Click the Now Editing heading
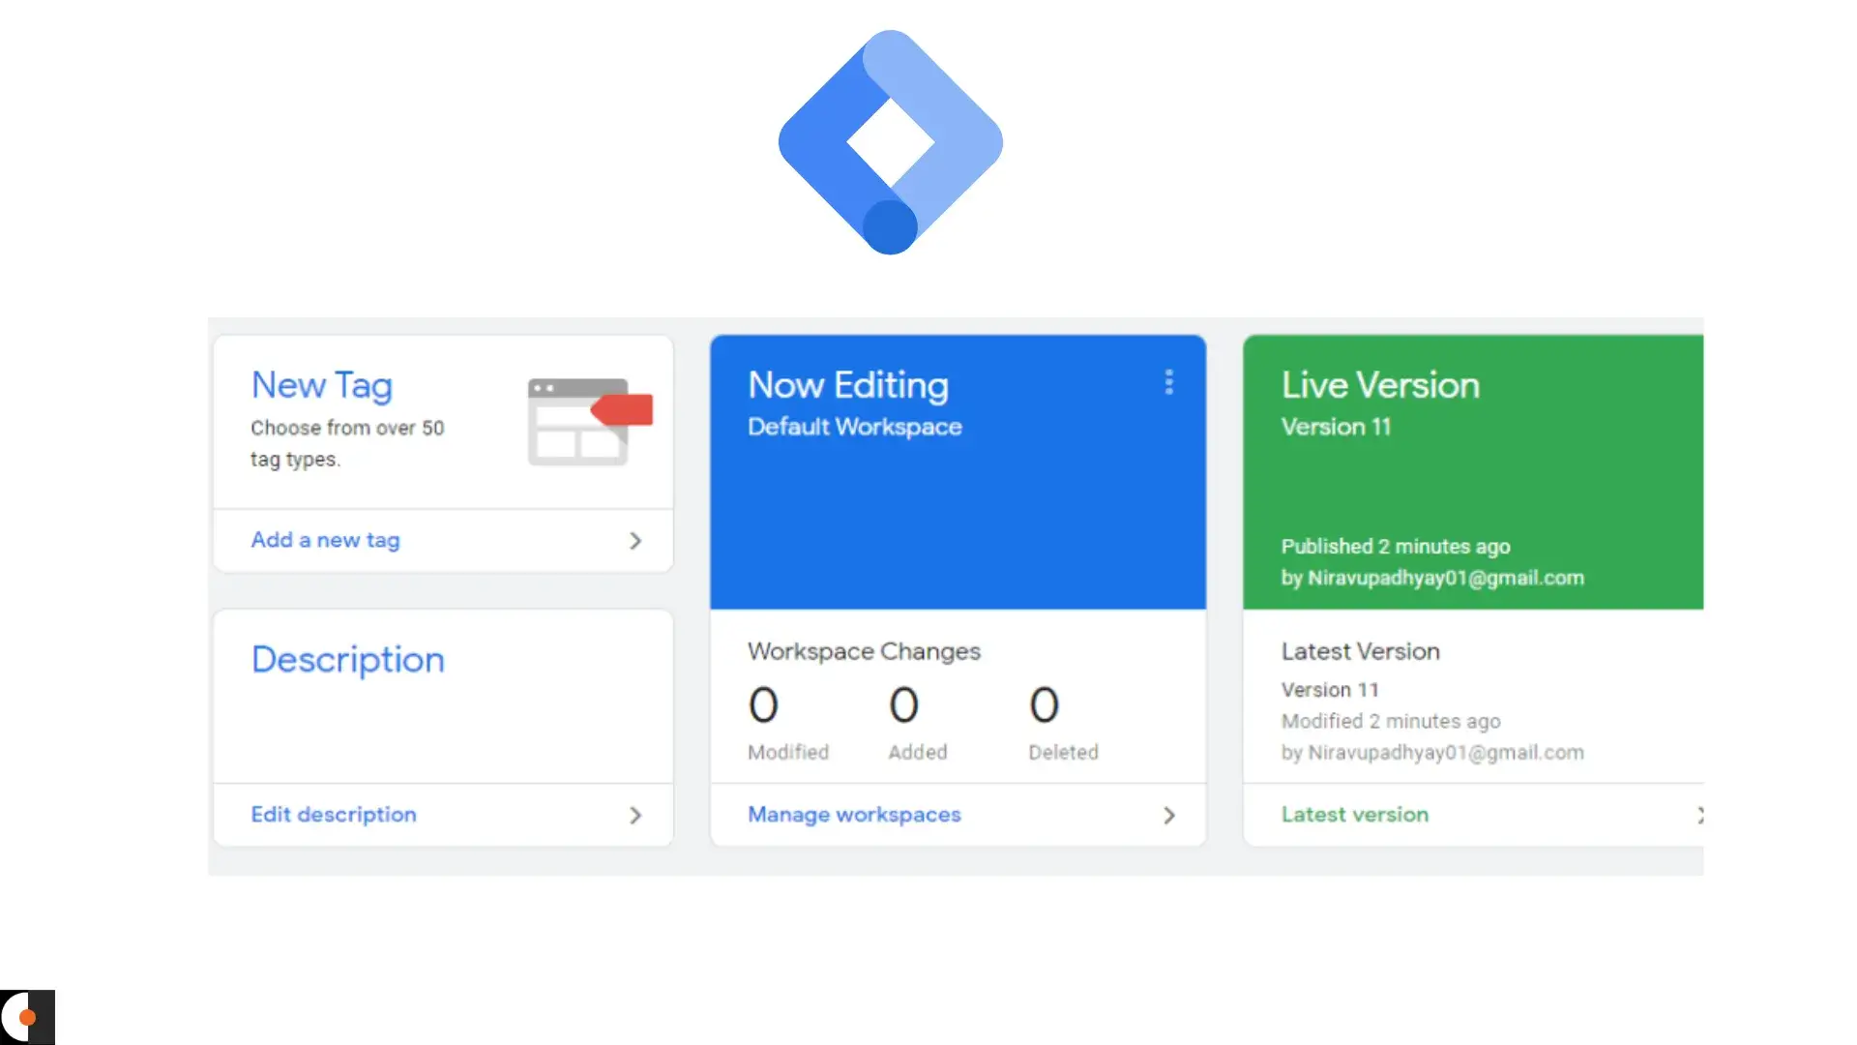Viewport: 1857px width, 1045px height. [x=848, y=385]
